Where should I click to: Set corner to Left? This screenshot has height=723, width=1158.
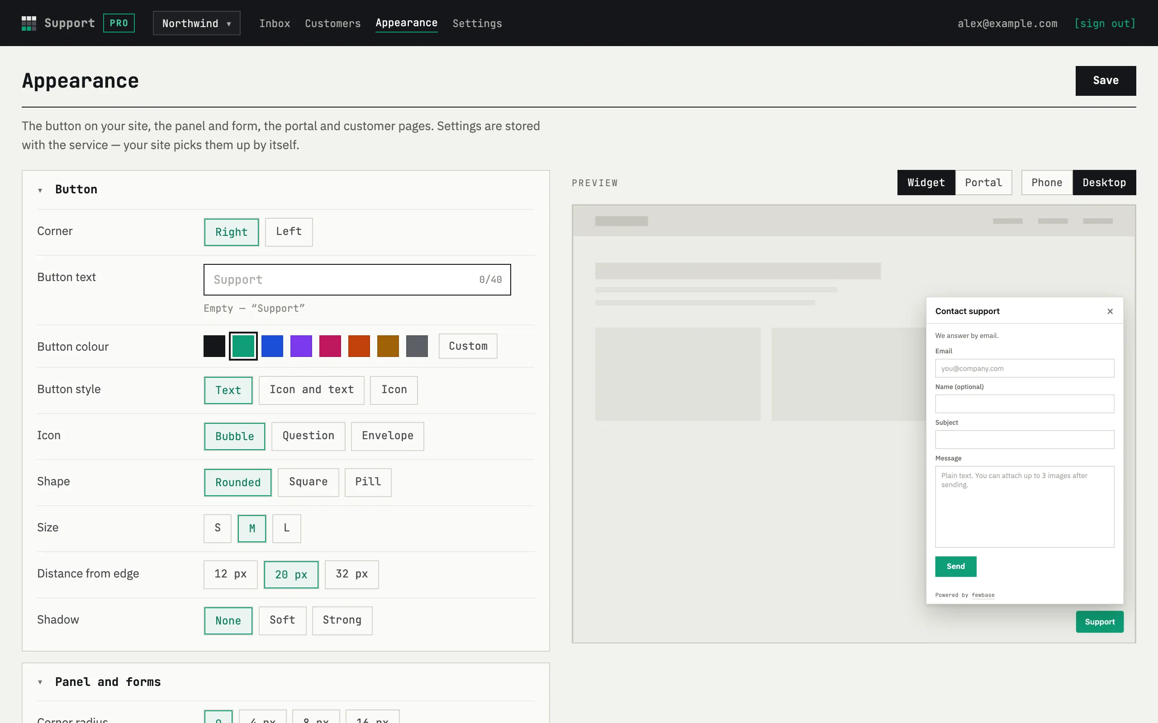point(289,232)
